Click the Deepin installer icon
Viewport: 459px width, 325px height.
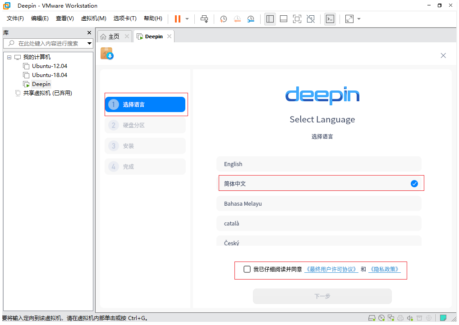107,54
